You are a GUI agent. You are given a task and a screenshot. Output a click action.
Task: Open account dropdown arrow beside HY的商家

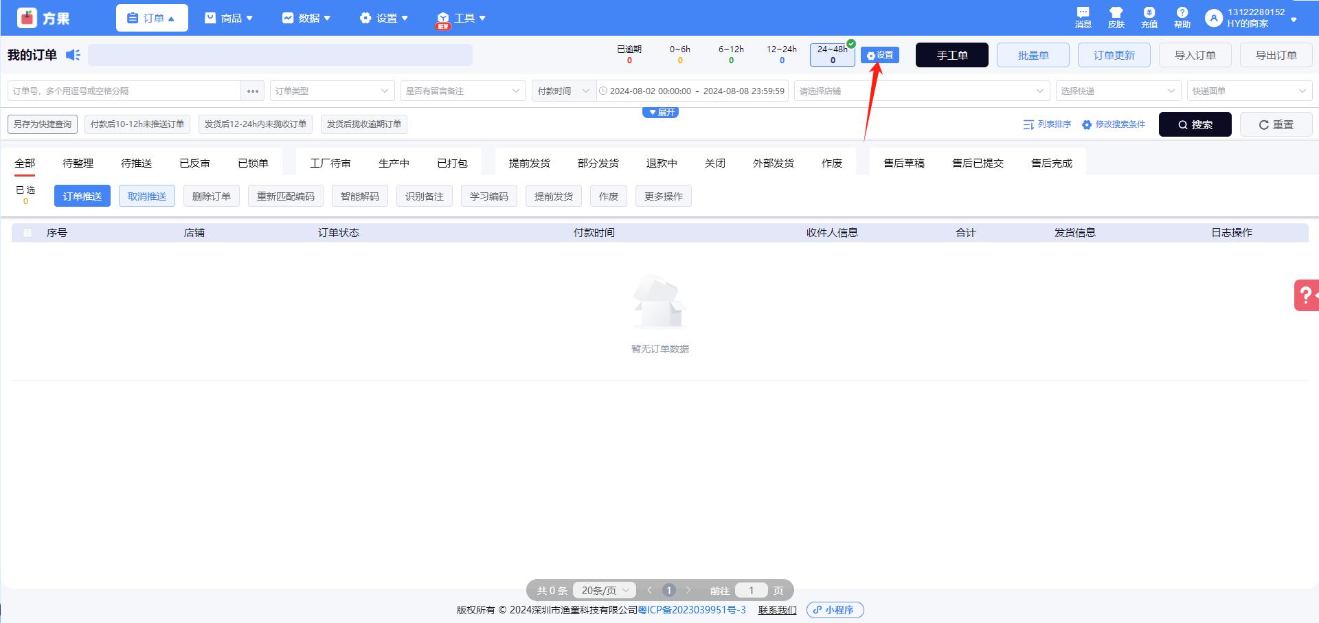tap(1294, 19)
